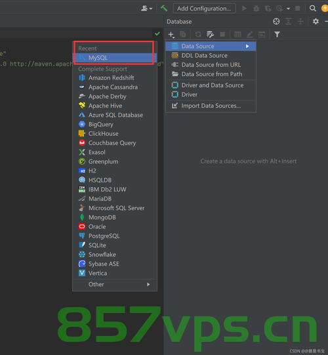Click Vertica in the list
Viewport: 328px width, 355px height.
115,273
